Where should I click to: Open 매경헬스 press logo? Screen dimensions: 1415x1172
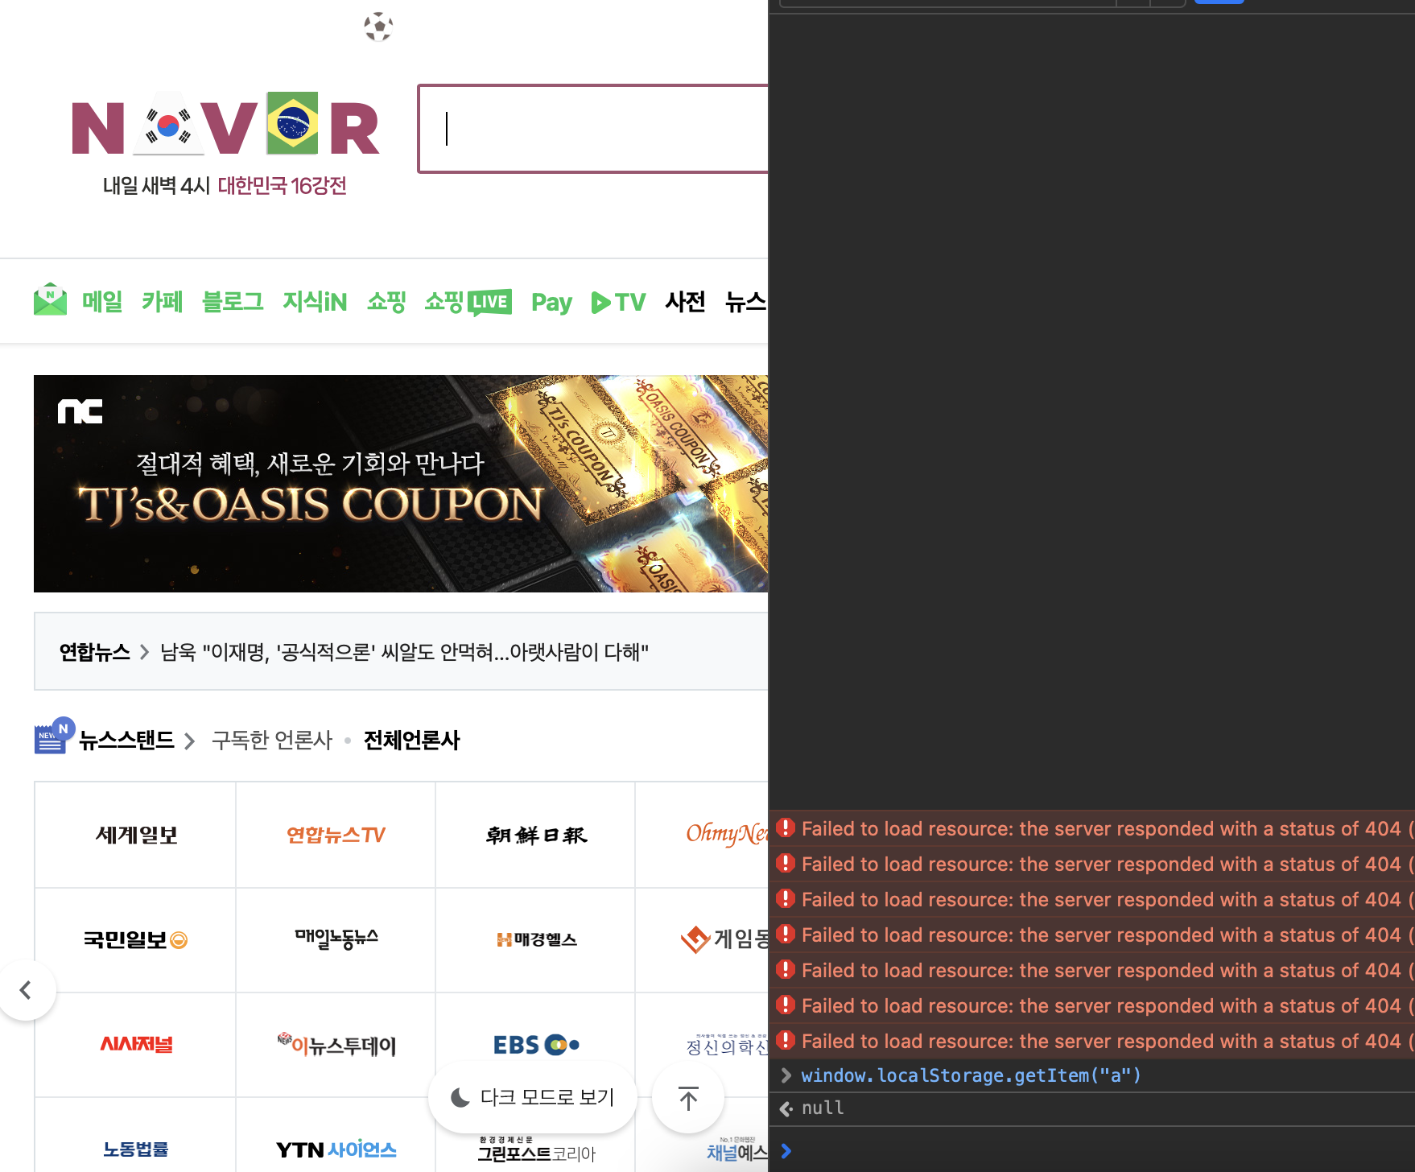pyautogui.click(x=535, y=939)
